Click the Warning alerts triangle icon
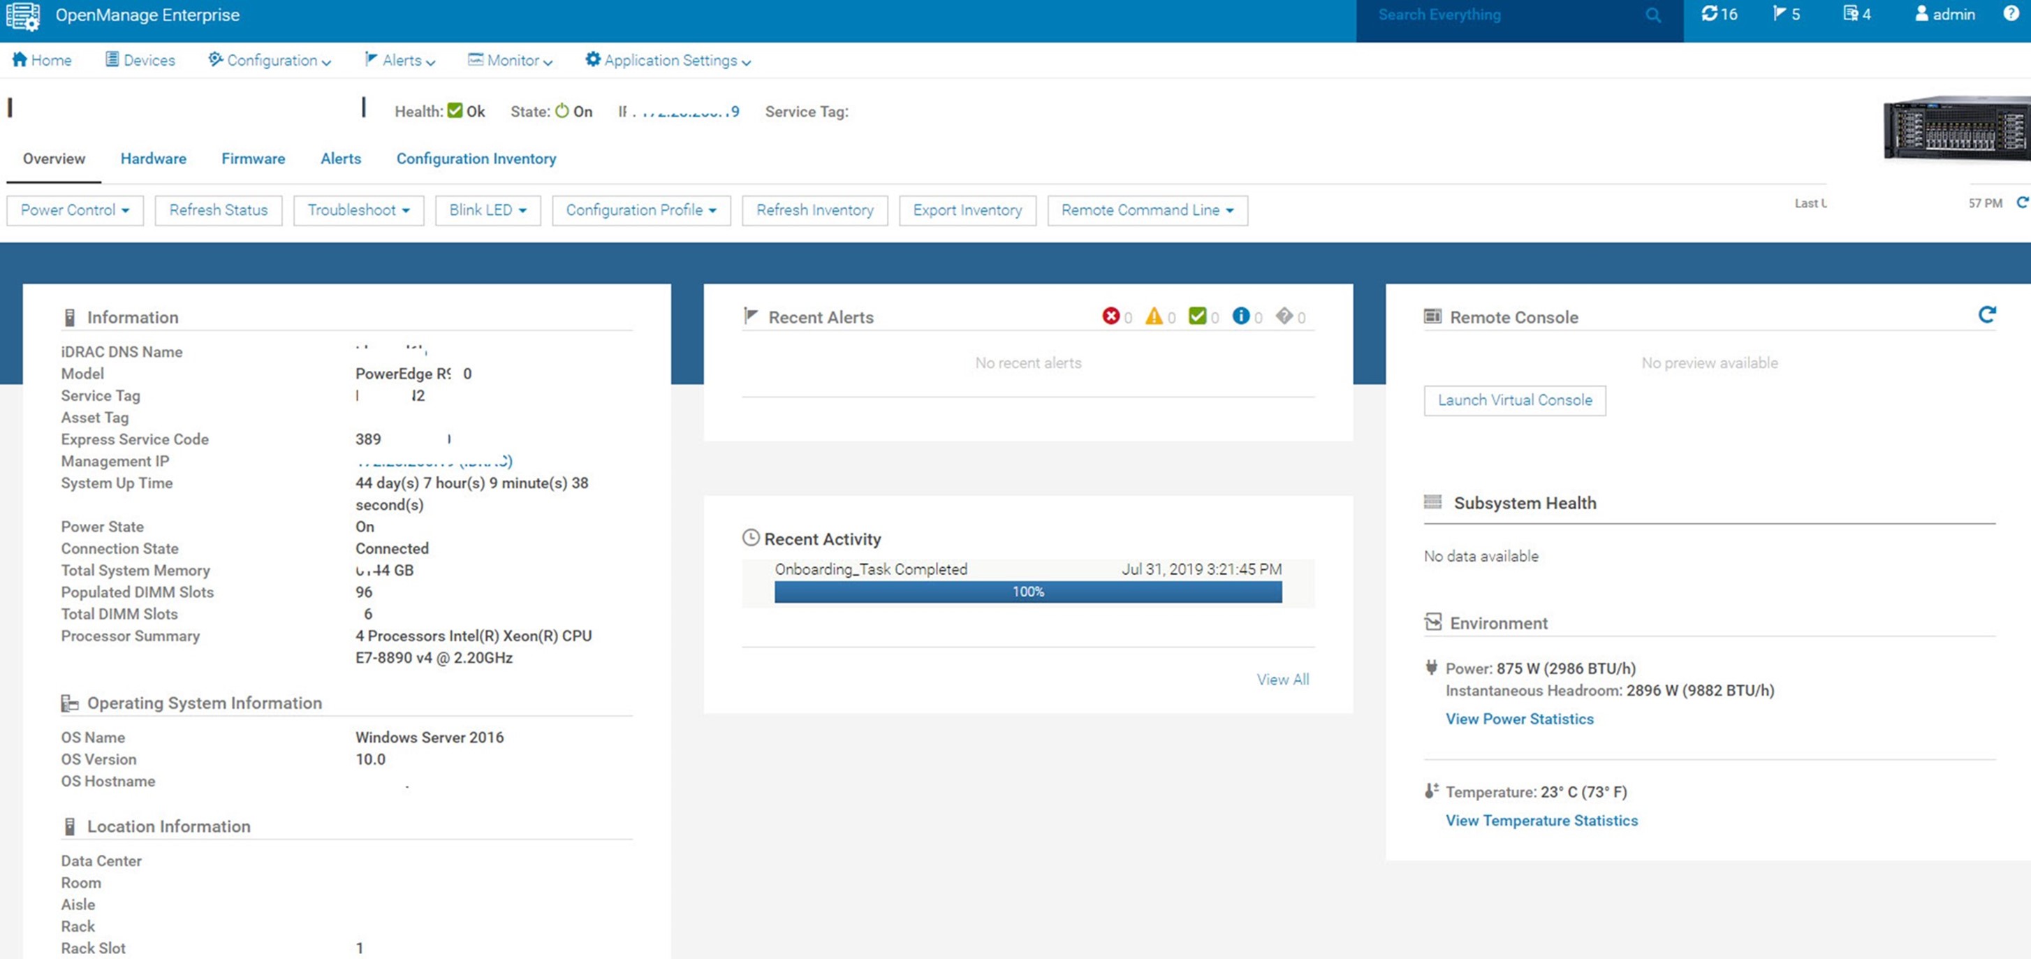The width and height of the screenshot is (2031, 959). coord(1154,316)
